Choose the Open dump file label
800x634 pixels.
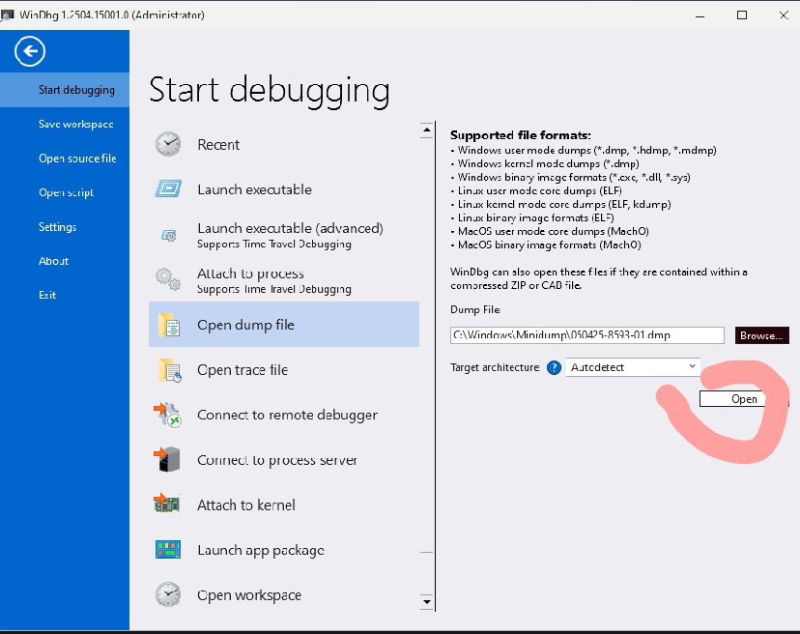246,325
